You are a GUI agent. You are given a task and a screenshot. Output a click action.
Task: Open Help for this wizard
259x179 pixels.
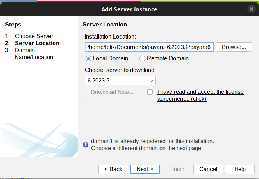240,169
